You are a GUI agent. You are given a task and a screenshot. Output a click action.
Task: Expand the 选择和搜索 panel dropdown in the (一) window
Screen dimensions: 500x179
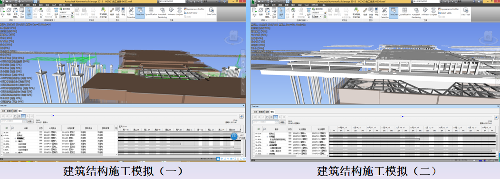tap(55, 20)
